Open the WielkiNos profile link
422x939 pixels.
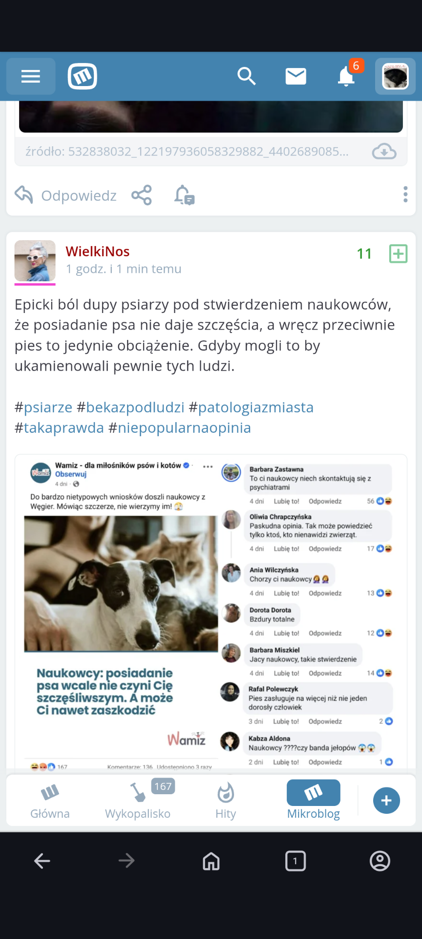(98, 251)
